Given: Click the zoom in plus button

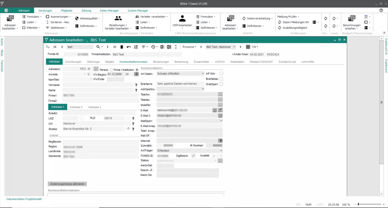Looking at the screenshot, I should pos(384,205).
